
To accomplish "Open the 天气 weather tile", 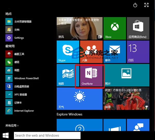I will click(x=80, y=99).
